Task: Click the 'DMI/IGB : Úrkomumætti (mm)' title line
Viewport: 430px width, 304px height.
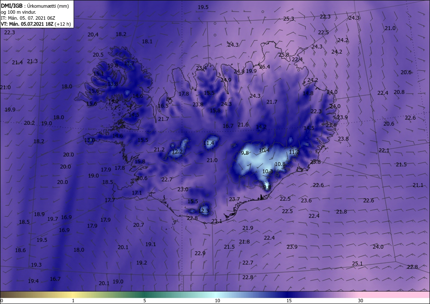Action: (x=35, y=6)
